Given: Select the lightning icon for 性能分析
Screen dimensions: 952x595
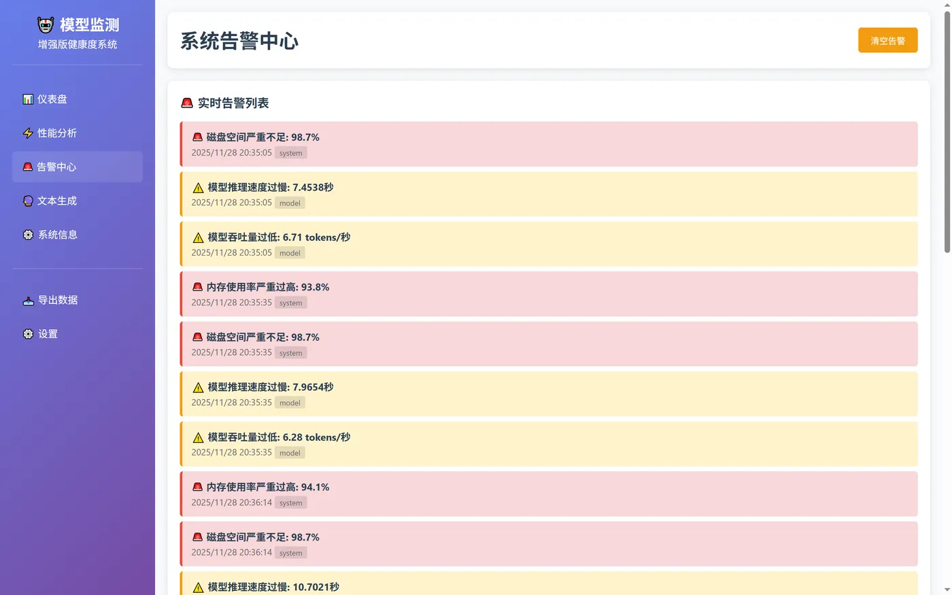Looking at the screenshot, I should click(28, 133).
